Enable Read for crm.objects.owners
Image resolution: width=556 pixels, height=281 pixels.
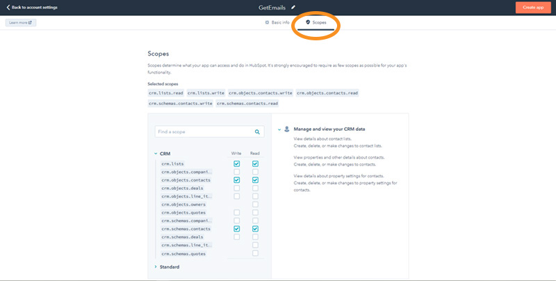point(255,204)
